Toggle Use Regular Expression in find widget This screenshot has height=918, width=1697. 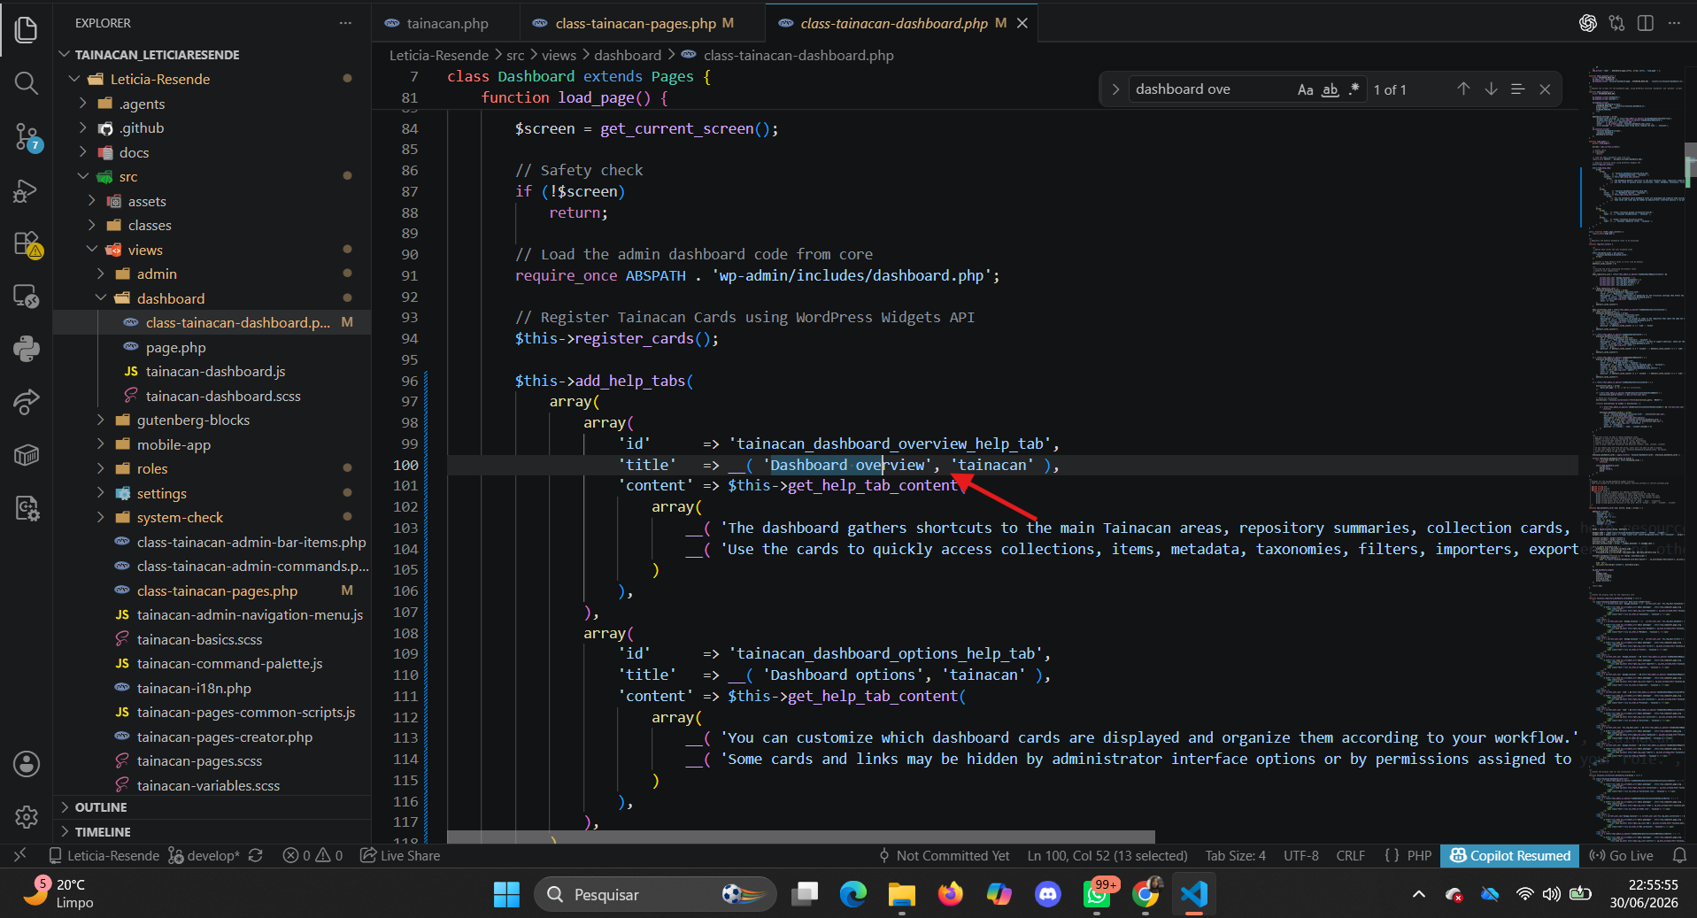(x=1354, y=89)
